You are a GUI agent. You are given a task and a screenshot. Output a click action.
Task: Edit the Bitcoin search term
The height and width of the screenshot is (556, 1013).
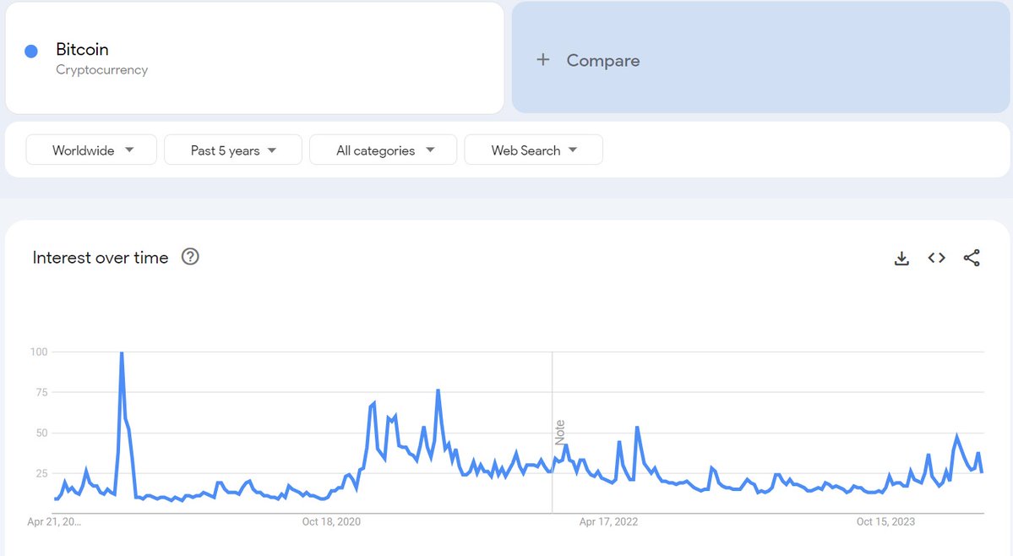pyautogui.click(x=82, y=50)
